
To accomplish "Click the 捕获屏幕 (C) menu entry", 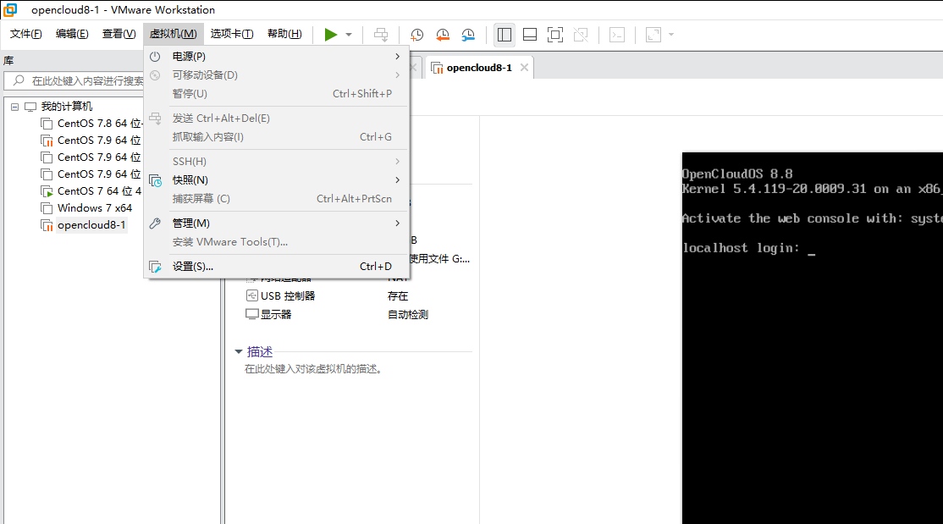I will (x=277, y=199).
